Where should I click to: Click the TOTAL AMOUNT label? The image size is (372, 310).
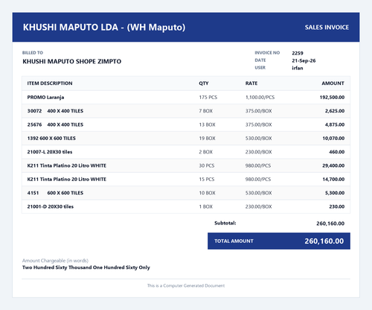click(234, 241)
